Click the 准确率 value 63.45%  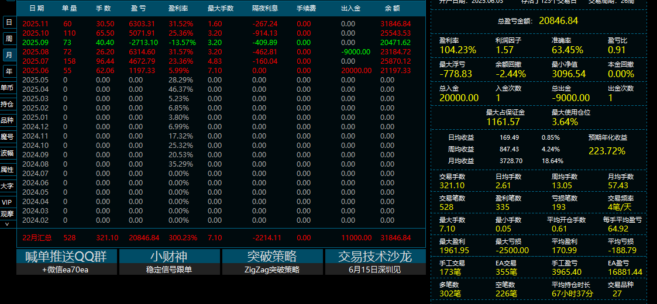[x=567, y=50]
